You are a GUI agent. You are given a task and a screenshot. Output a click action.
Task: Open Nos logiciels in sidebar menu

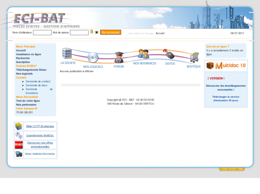(24, 74)
